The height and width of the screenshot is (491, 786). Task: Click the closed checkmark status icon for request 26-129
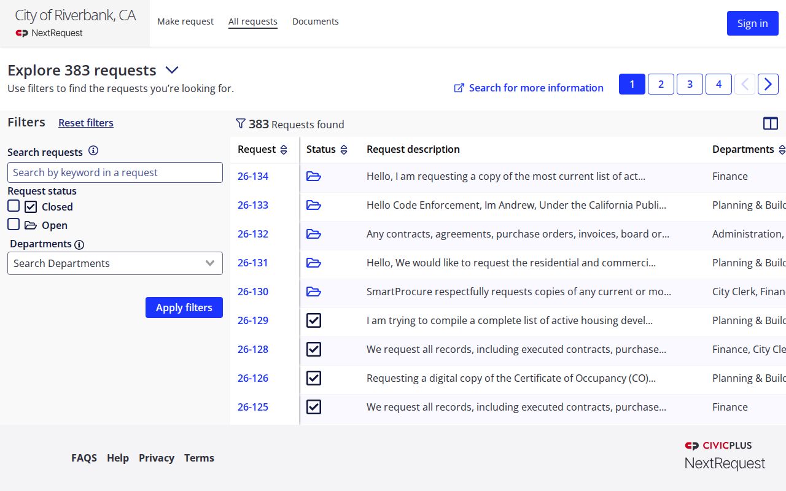point(314,320)
